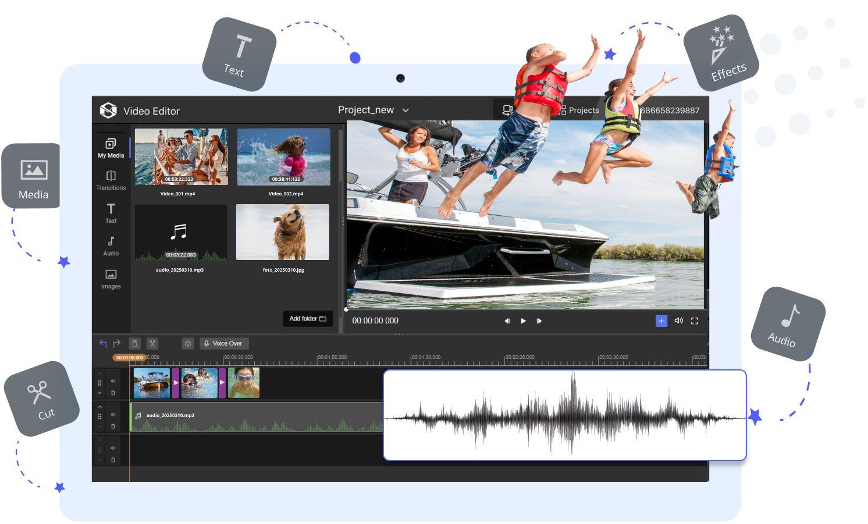Click the volume speaker control under the preview
The image size is (868, 524).
pos(678,320)
